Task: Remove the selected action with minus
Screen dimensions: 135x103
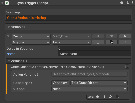Action: tap(124, 97)
